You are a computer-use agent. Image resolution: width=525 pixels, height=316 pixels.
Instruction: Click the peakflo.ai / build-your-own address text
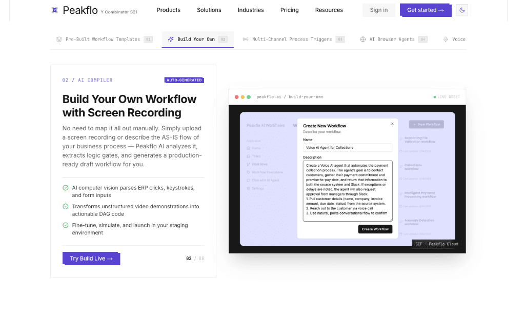tap(290, 97)
